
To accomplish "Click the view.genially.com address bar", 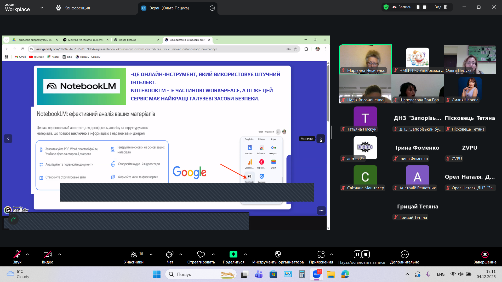I will 157,49.
